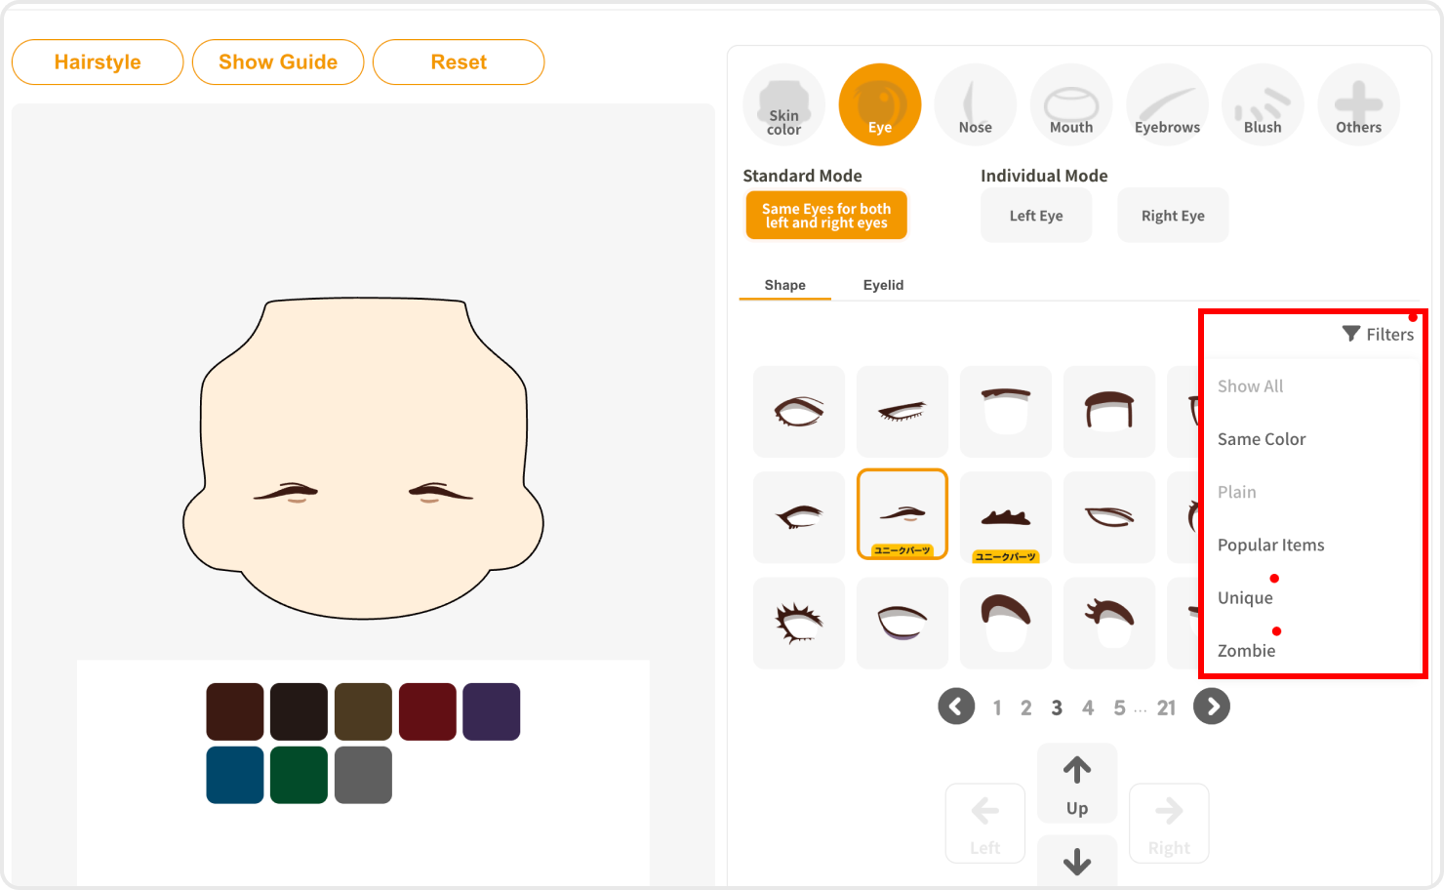Open the Nose category icon
The image size is (1444, 890).
(x=975, y=105)
